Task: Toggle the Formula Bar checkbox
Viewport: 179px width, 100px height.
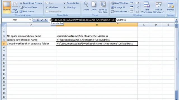Action: point(65,3)
